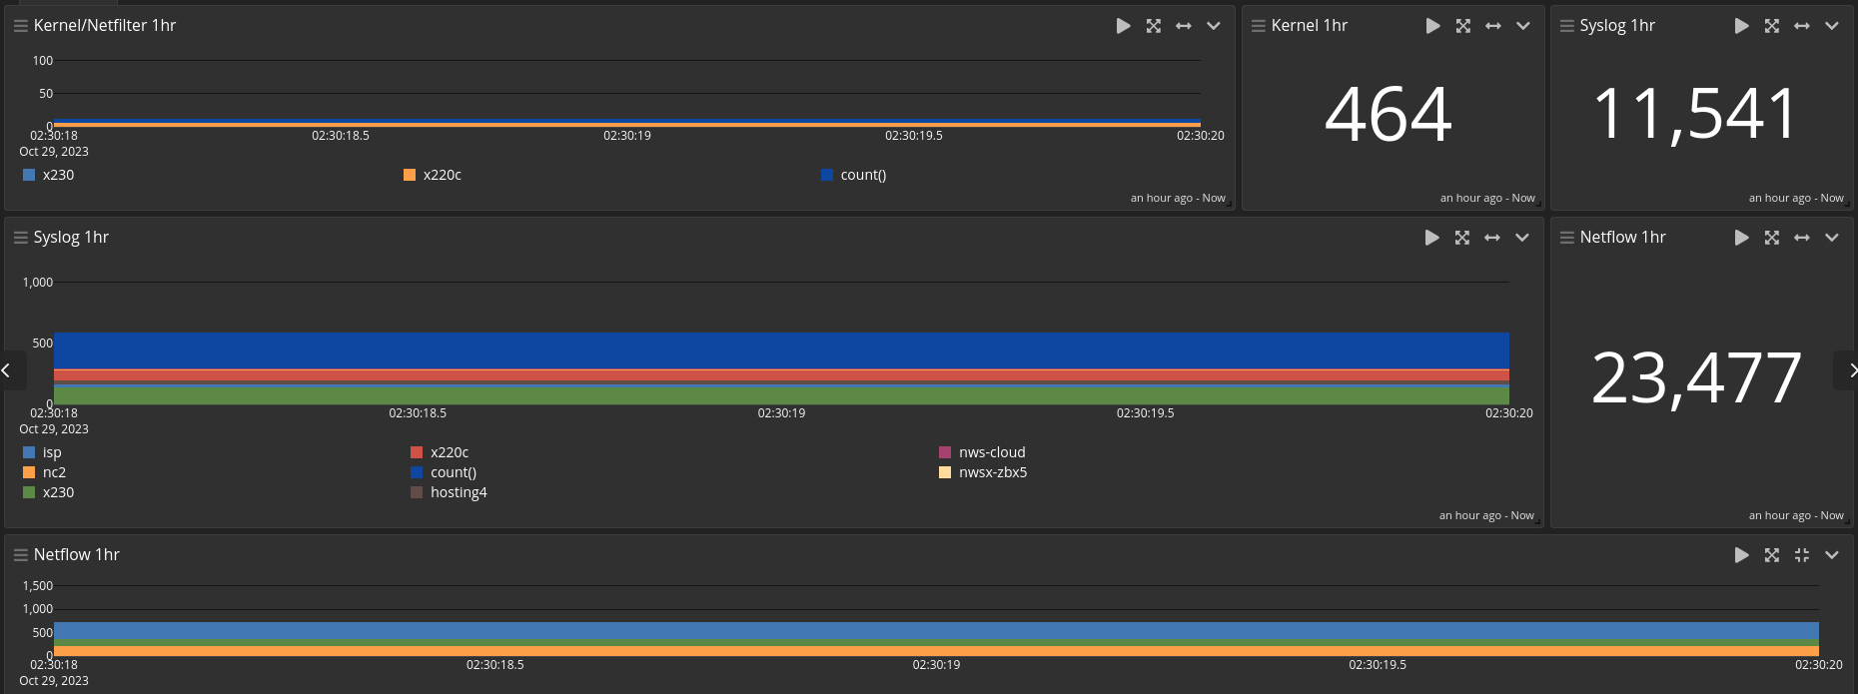Open fullscreen for the Netflow 1hr count widget
Viewport: 1858px width, 694px height.
coord(1772,238)
